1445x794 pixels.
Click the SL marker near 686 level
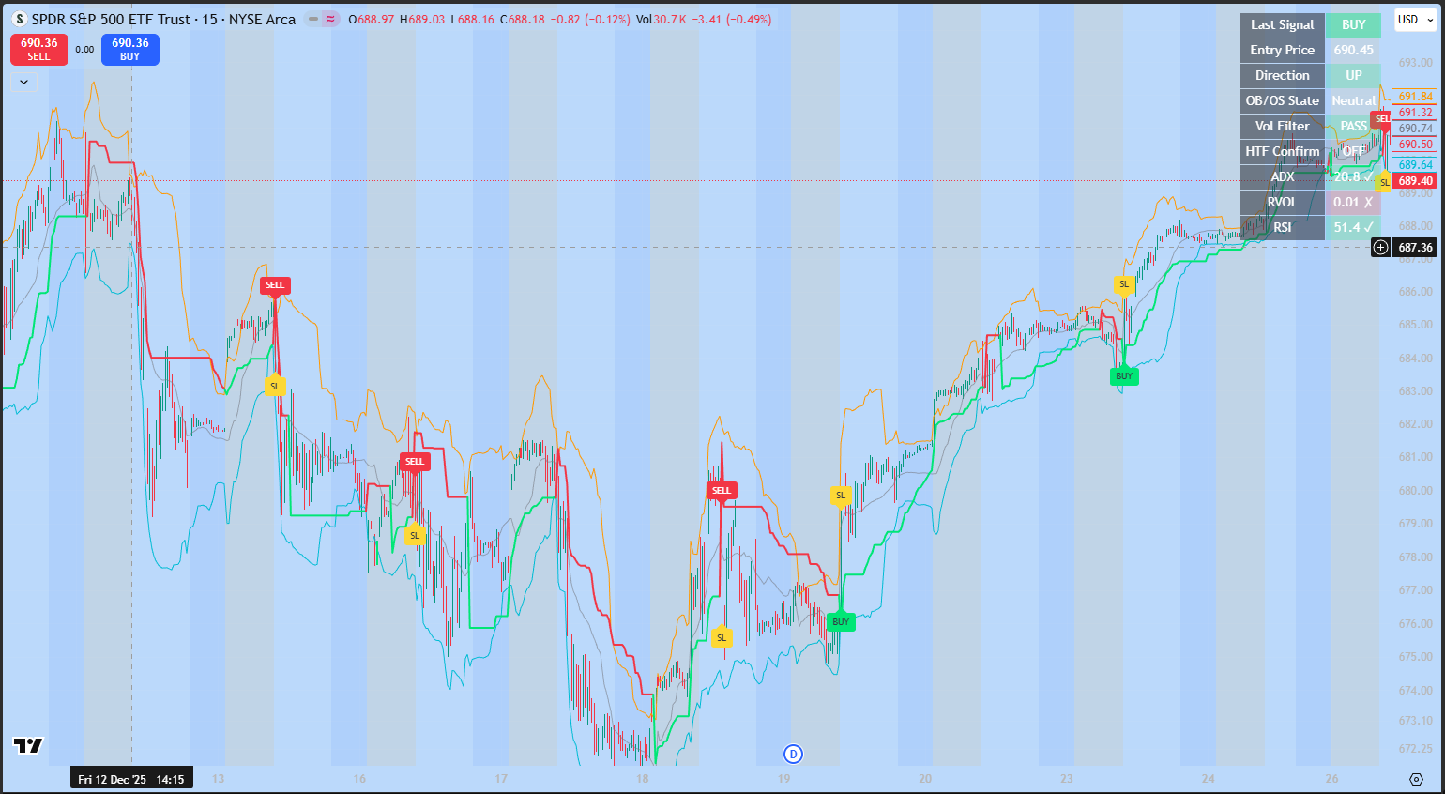click(x=1124, y=283)
